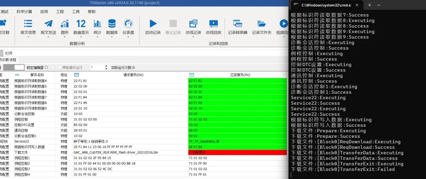Toggle the switch left of 锁定编辑器
Screen dimensions: 426x179
point(14,68)
